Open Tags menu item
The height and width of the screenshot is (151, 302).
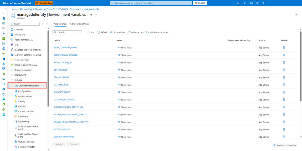click(x=16, y=44)
